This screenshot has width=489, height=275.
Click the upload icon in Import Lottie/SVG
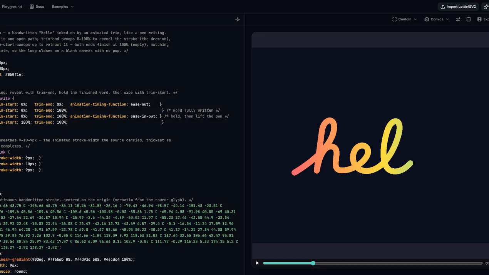click(443, 7)
